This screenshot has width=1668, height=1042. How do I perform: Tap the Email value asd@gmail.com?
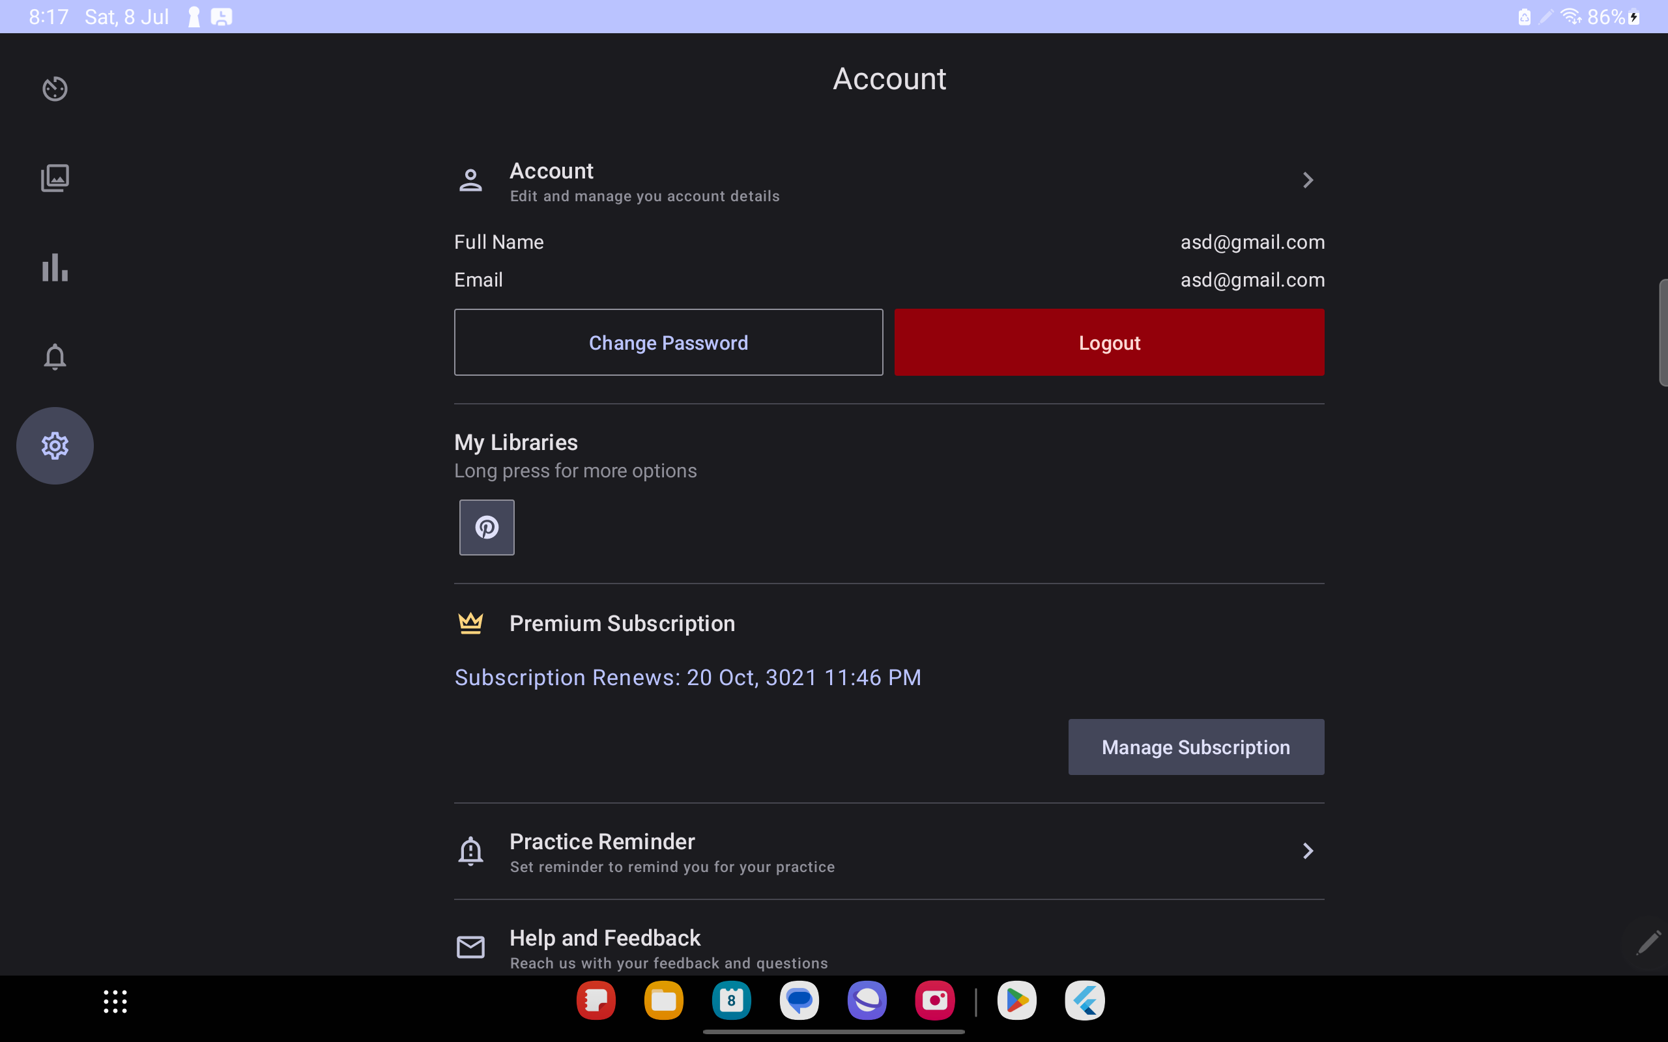pos(1252,280)
